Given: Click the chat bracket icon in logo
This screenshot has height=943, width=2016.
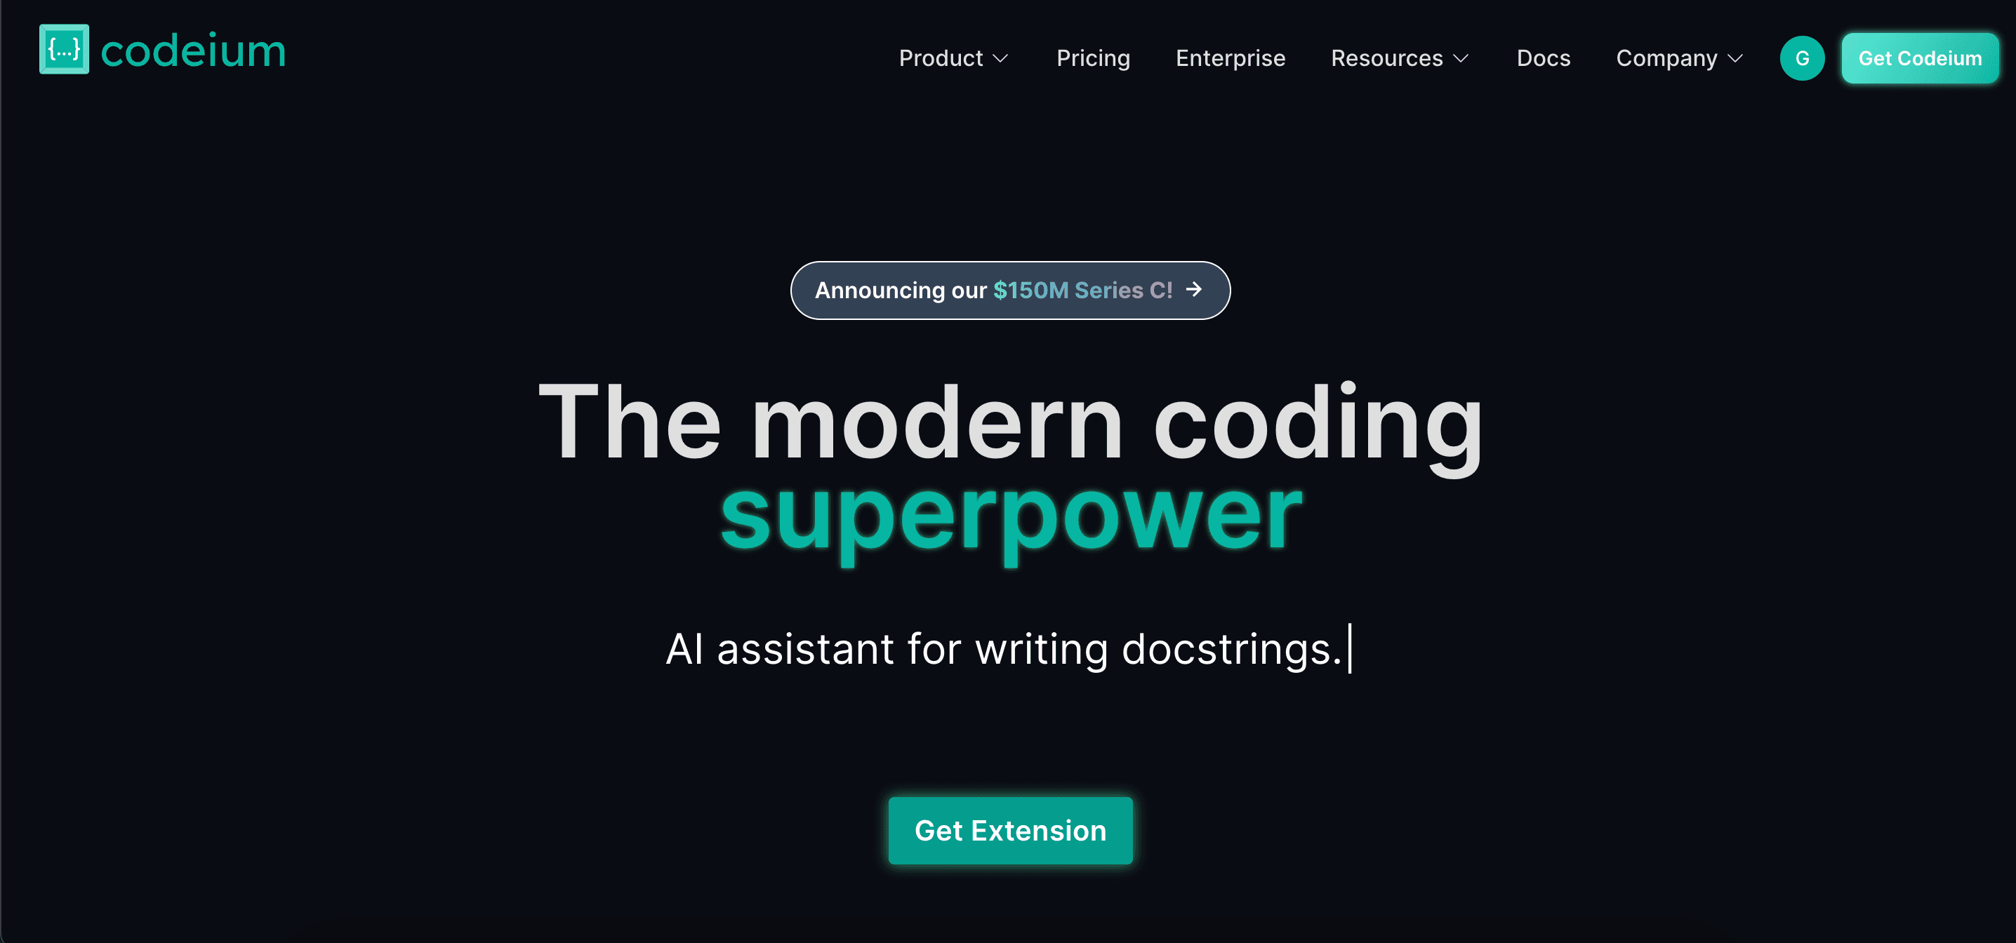Looking at the screenshot, I should pos(63,50).
